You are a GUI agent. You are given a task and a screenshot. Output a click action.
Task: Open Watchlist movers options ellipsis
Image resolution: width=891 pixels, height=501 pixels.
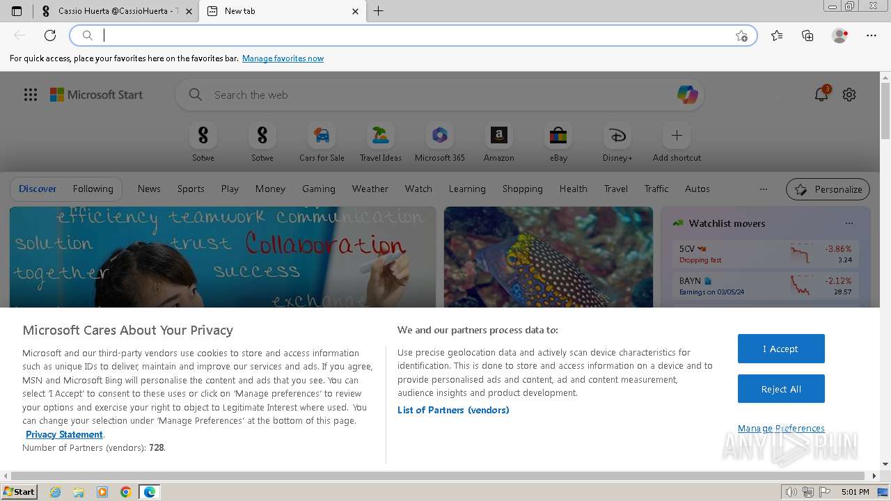[849, 223]
